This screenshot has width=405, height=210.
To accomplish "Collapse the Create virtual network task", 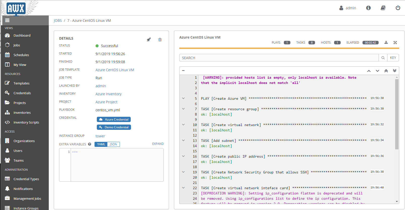I will pyautogui.click(x=183, y=125).
